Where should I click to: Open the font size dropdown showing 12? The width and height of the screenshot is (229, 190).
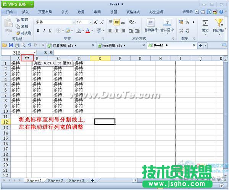pyautogui.click(x=91, y=22)
